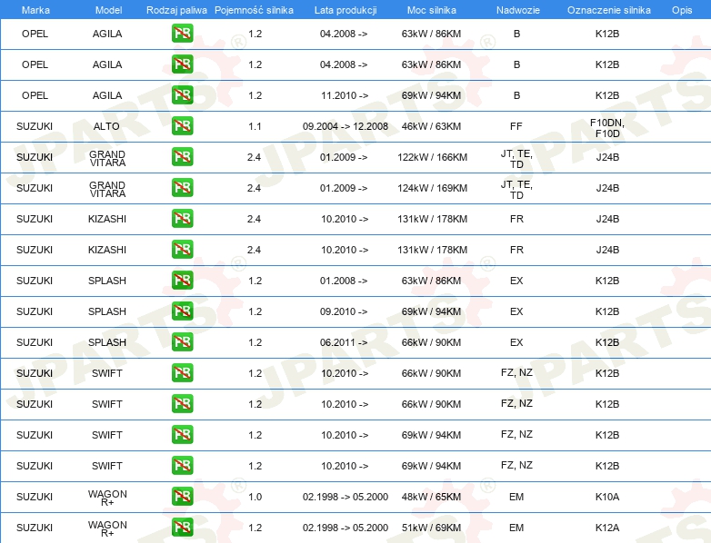Image resolution: width=711 pixels, height=543 pixels.
Task: Click fuel icon for SPLASH 09.2010 row
Action: (182, 311)
